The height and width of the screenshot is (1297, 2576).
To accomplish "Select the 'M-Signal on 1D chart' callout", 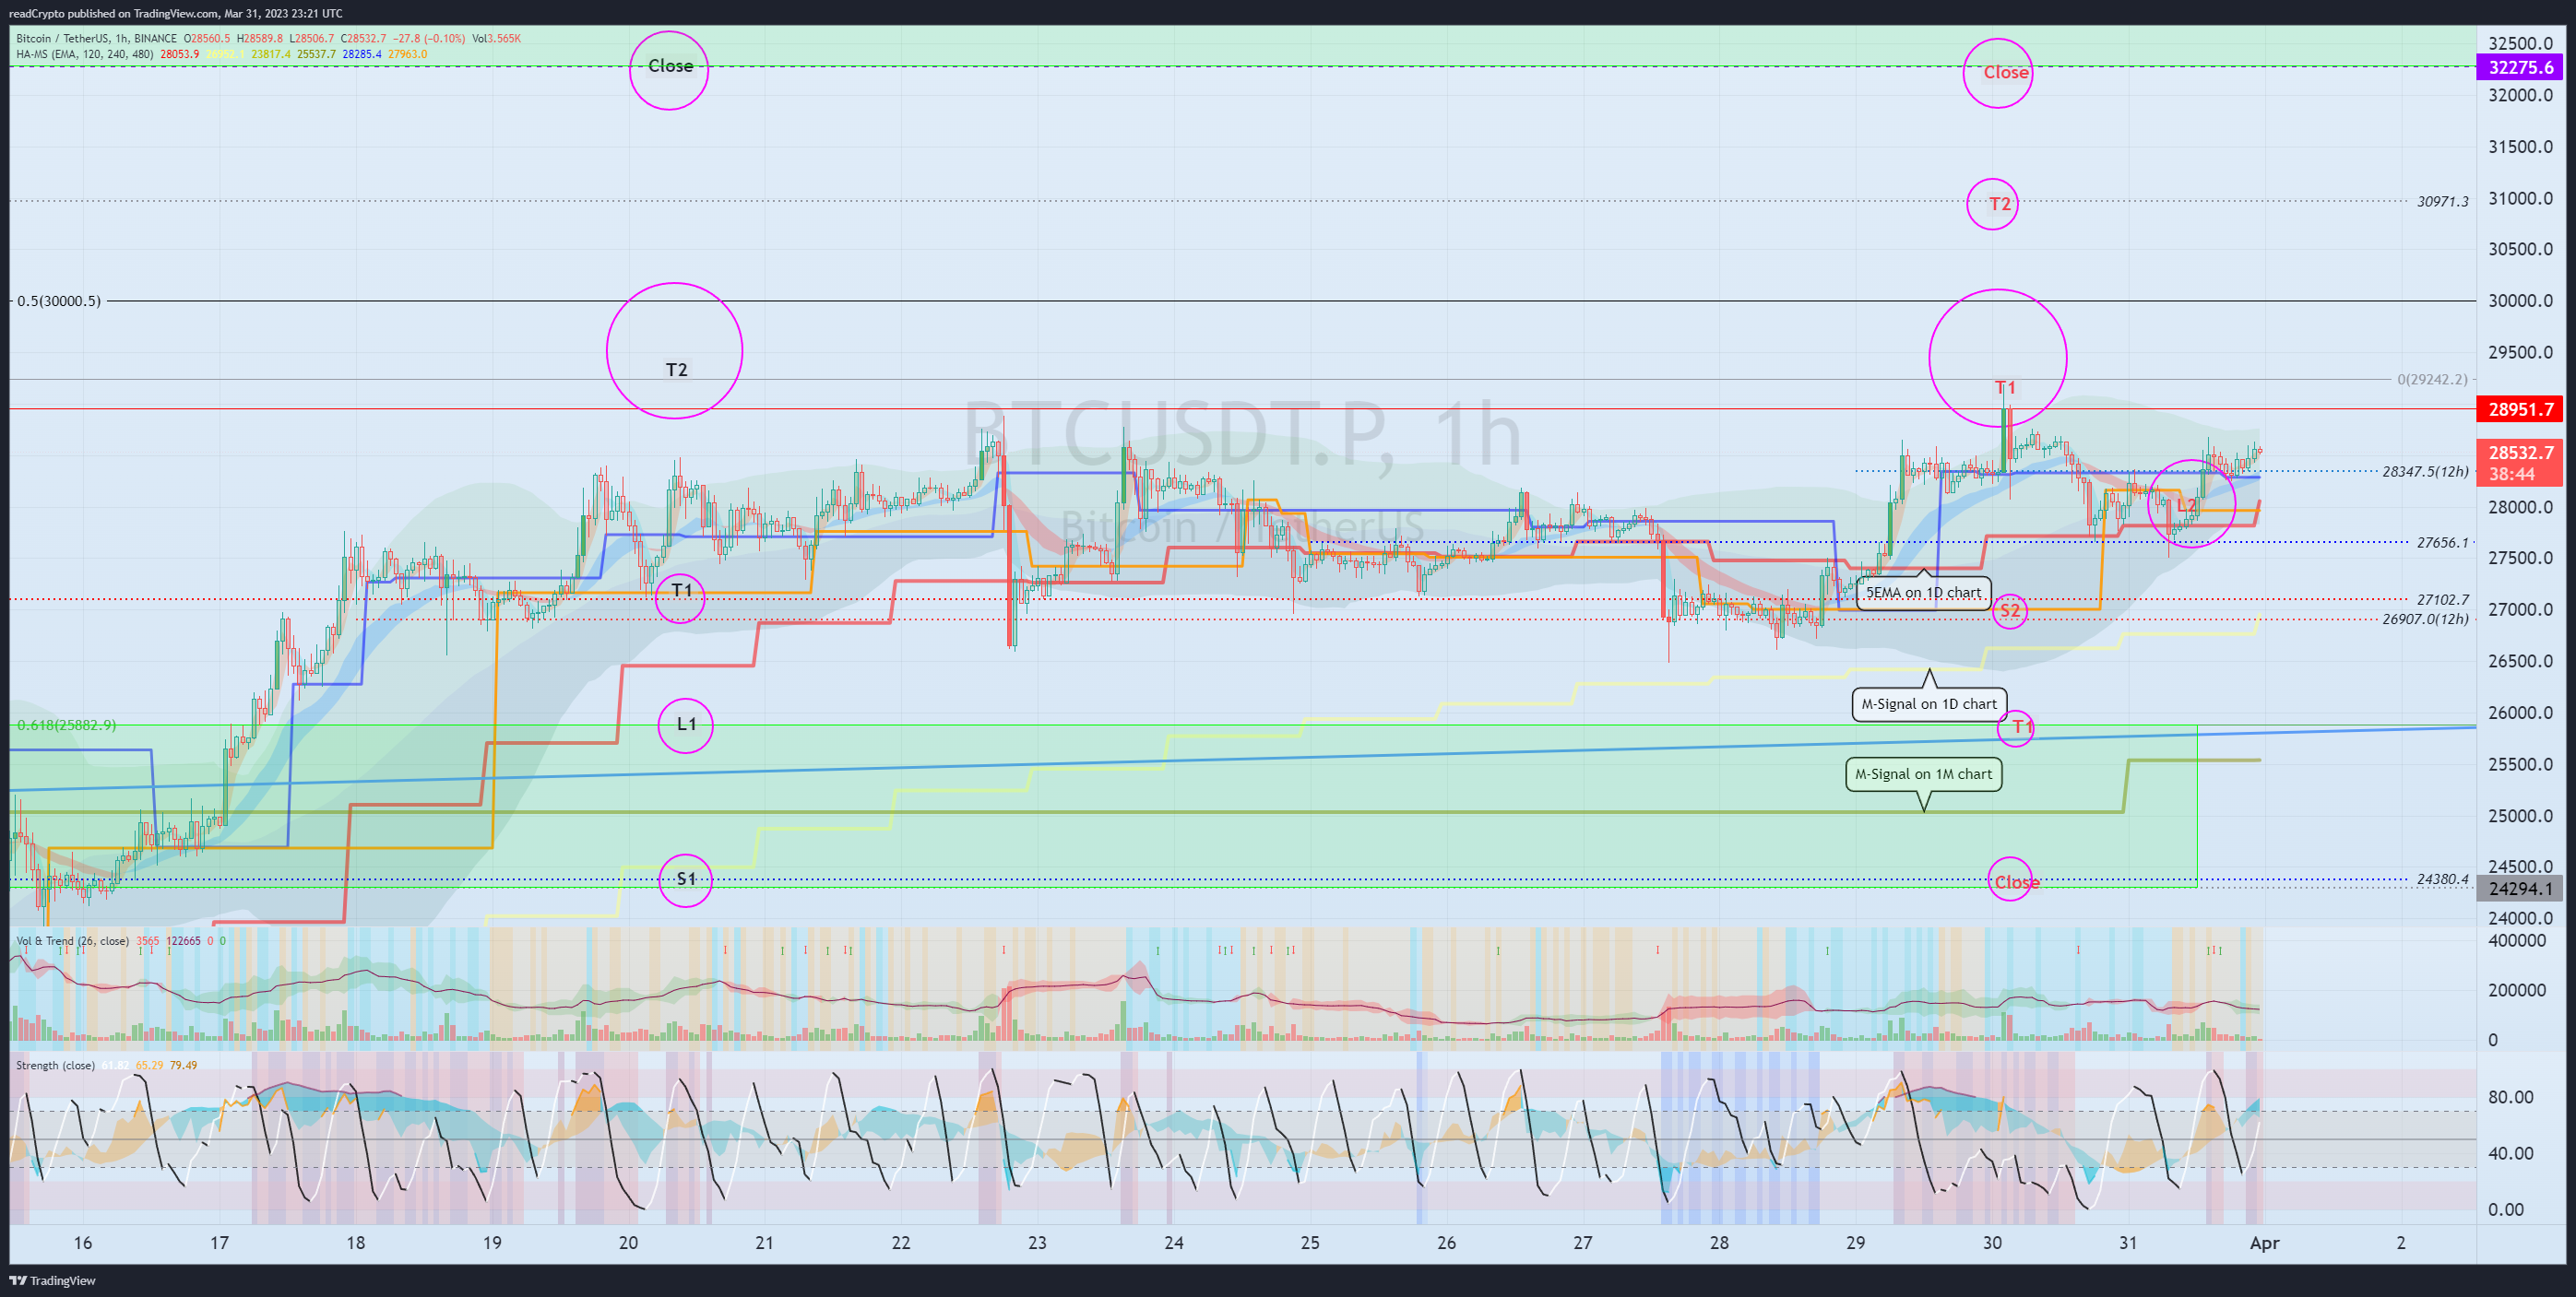I will 1928,703.
